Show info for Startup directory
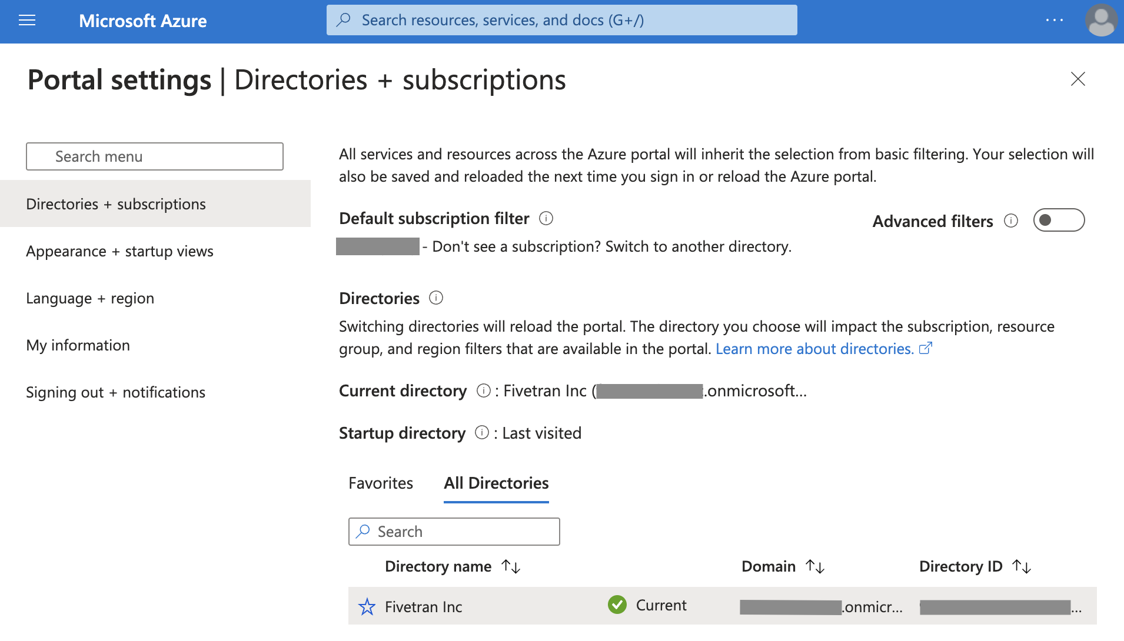This screenshot has width=1124, height=641. point(482,433)
